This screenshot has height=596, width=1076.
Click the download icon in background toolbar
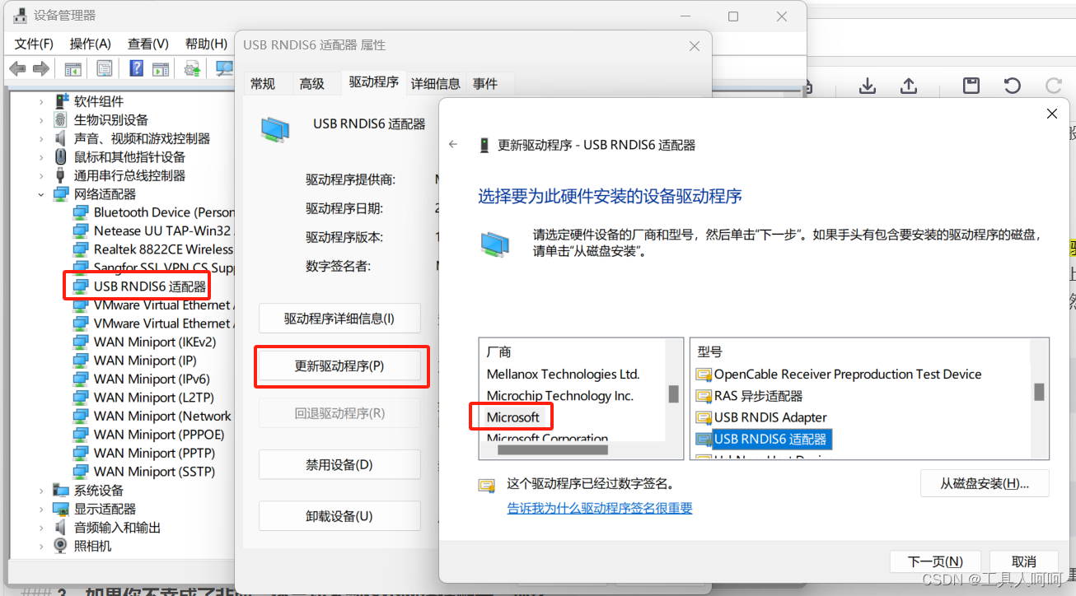[x=867, y=86]
